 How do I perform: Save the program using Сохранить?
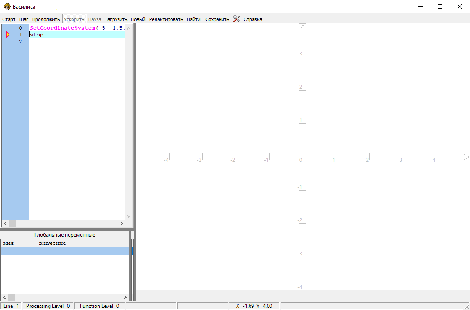[217, 19]
